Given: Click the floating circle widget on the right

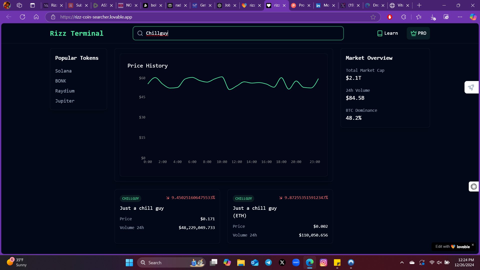Looking at the screenshot, I should tap(474, 186).
